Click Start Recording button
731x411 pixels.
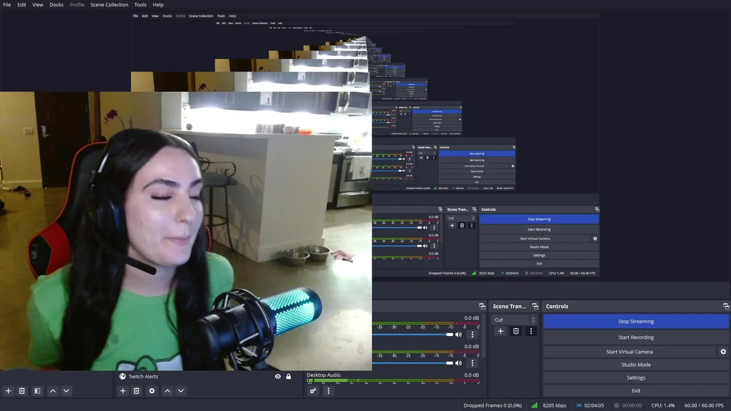pos(636,337)
